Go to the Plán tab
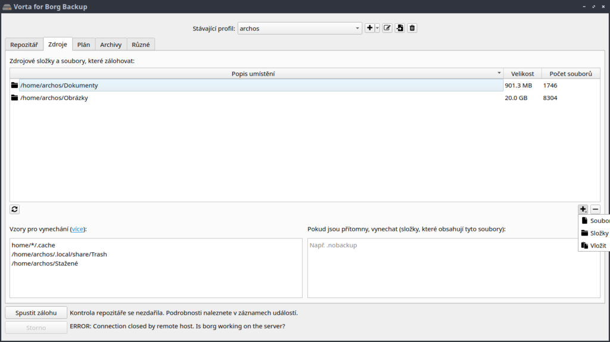 pos(83,44)
